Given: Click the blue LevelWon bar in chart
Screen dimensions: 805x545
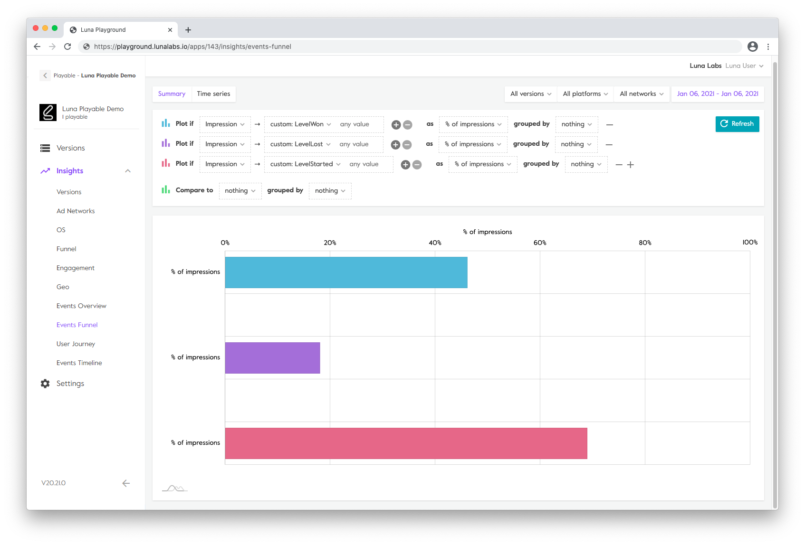Looking at the screenshot, I should point(346,272).
